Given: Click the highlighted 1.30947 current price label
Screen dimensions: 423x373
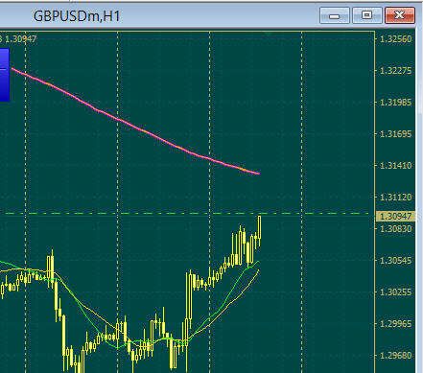Looking at the screenshot, I should pyautogui.click(x=396, y=217).
